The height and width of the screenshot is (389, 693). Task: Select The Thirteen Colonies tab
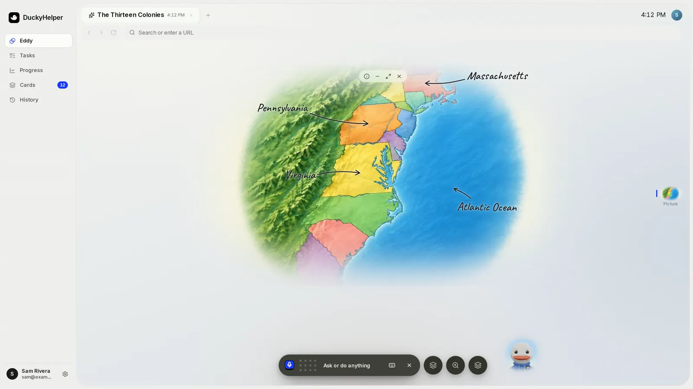(140, 15)
